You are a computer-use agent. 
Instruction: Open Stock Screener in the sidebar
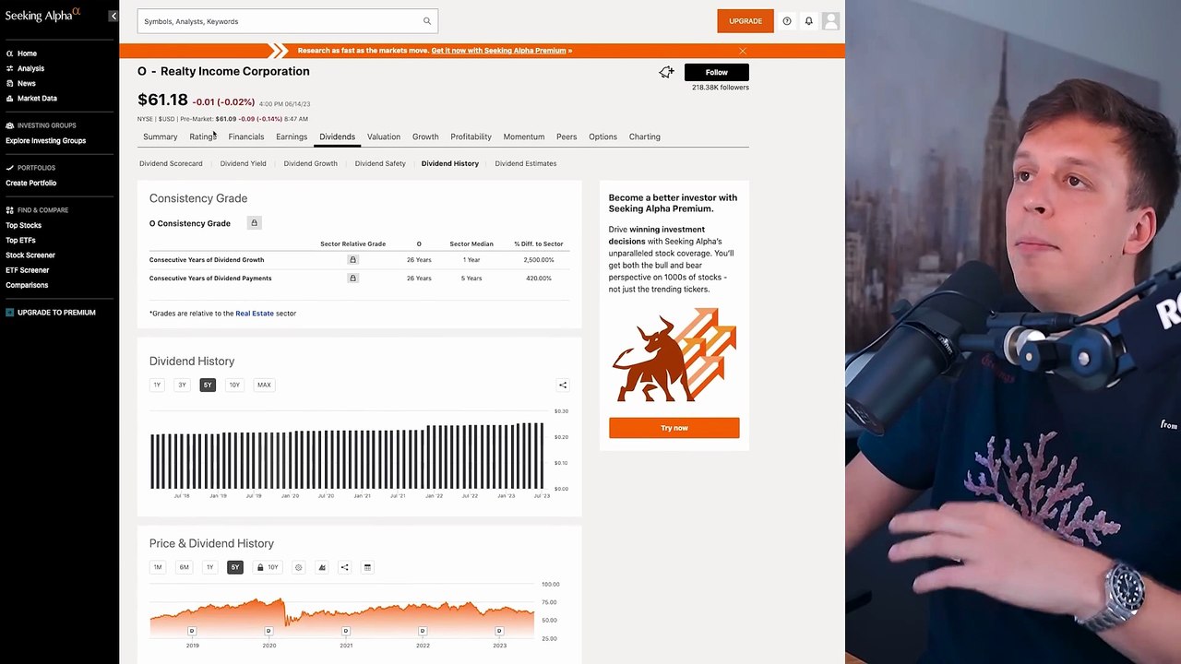[x=30, y=255]
